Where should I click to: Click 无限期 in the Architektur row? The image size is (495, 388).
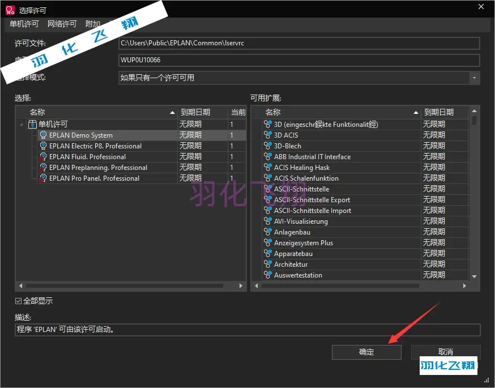pyautogui.click(x=434, y=265)
